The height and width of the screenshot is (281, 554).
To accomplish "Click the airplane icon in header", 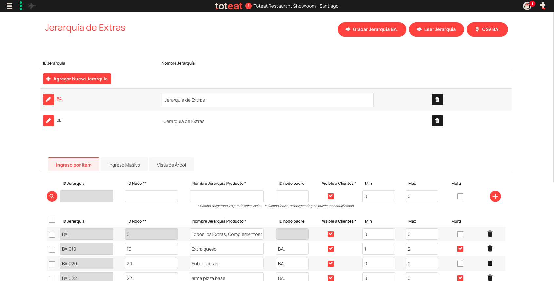I will point(32,6).
